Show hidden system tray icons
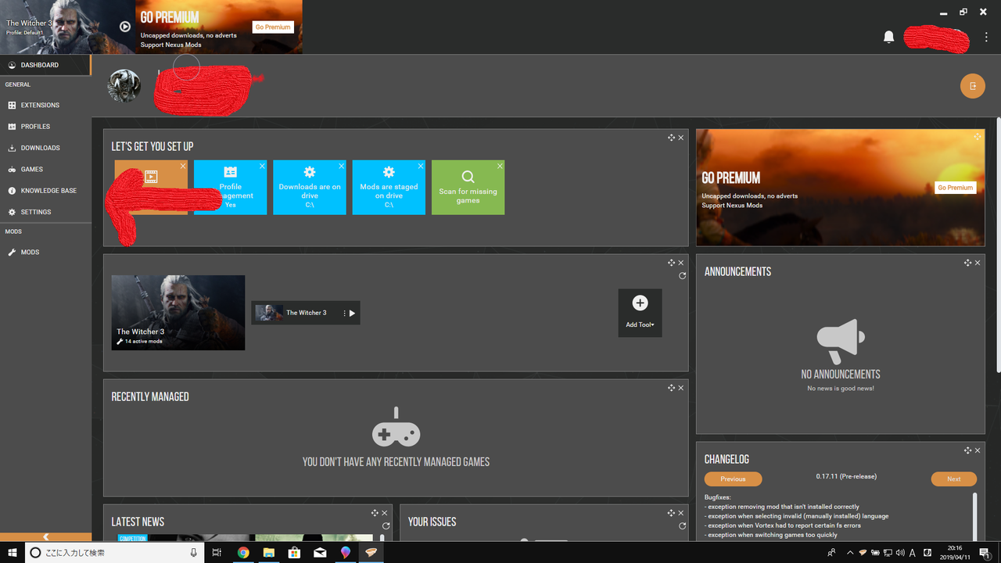The height and width of the screenshot is (563, 1001). [x=850, y=553]
